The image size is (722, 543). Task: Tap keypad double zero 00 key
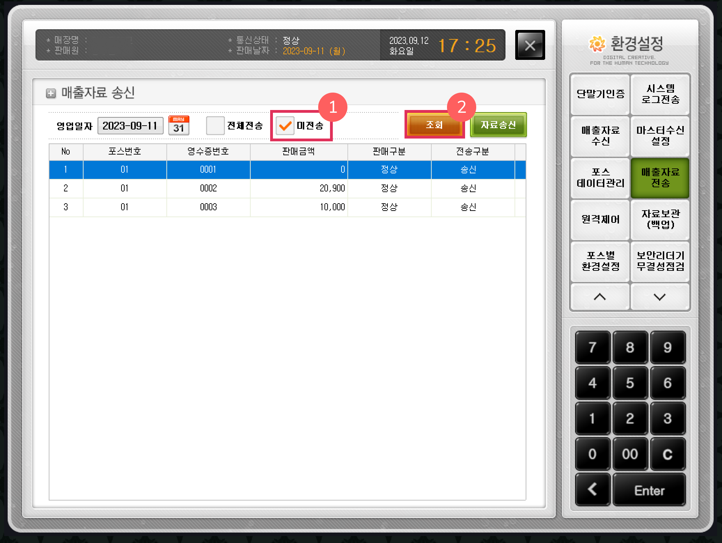(630, 454)
